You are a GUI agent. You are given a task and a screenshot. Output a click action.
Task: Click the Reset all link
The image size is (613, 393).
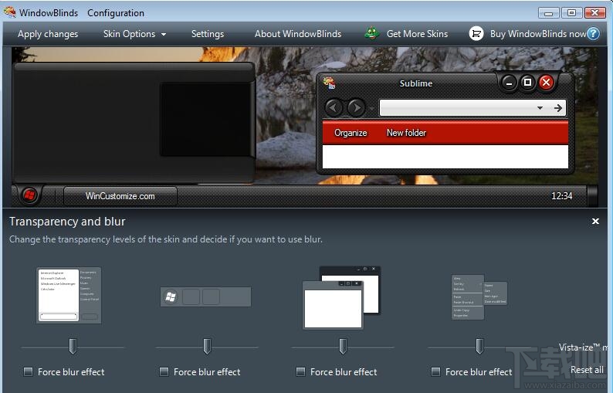tap(587, 370)
